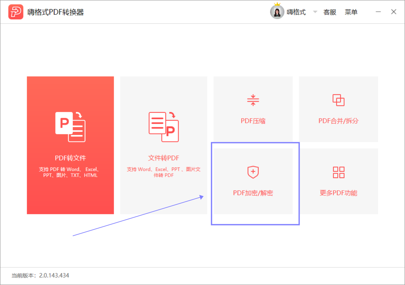
Task: Click the PDF合并/拆分 card
Action: point(338,109)
